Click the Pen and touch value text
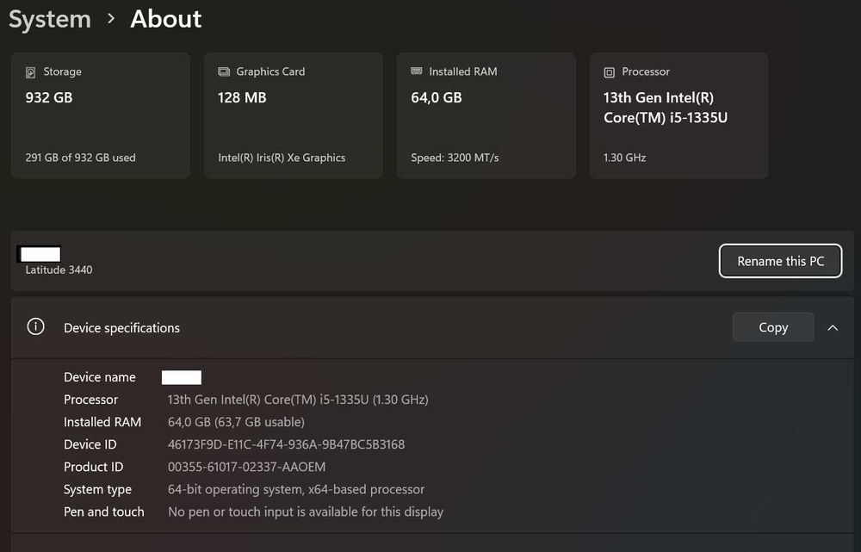The height and width of the screenshot is (552, 861). coord(305,512)
